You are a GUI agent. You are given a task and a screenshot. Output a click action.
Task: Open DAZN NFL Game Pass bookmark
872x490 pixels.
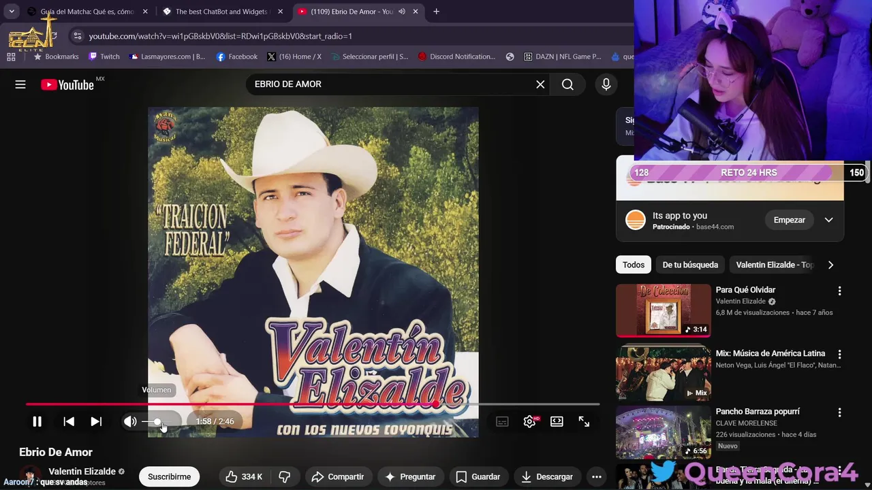(x=562, y=56)
